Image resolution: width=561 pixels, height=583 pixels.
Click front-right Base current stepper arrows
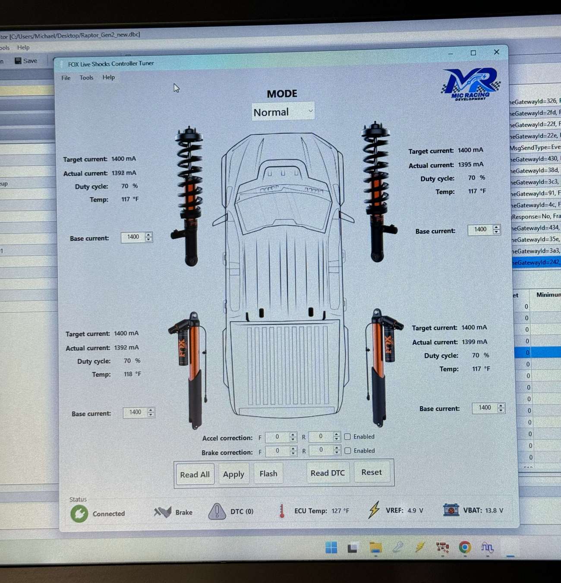tap(497, 230)
